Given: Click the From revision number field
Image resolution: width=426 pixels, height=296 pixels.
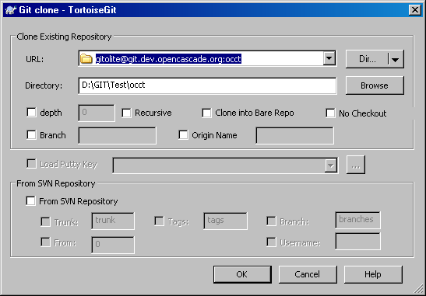Looking at the screenshot, I should tap(113, 245).
